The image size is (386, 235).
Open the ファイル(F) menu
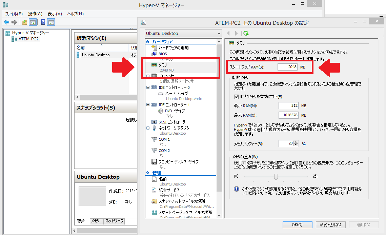point(14,14)
